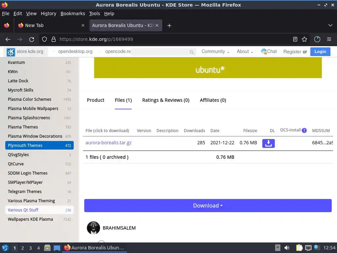This screenshot has width=337, height=253.
Task: Click the blue download icon for aurora-borealis.tar.gz
Action: 269,143
